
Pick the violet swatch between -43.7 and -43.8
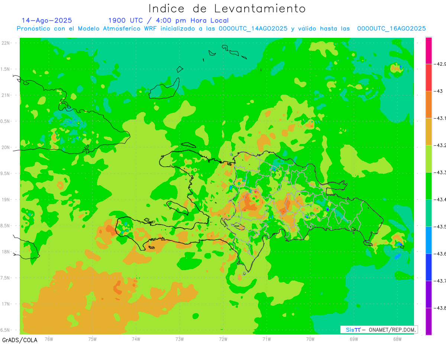pos(429,294)
